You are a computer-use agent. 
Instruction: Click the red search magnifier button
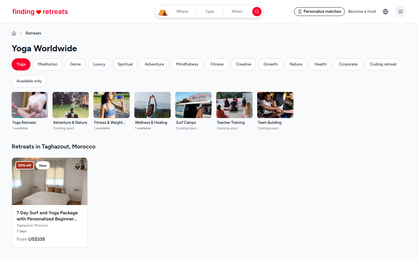click(x=257, y=12)
